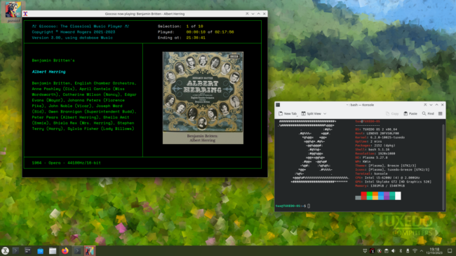Click the Konsole terminal prompt line

coord(293,206)
